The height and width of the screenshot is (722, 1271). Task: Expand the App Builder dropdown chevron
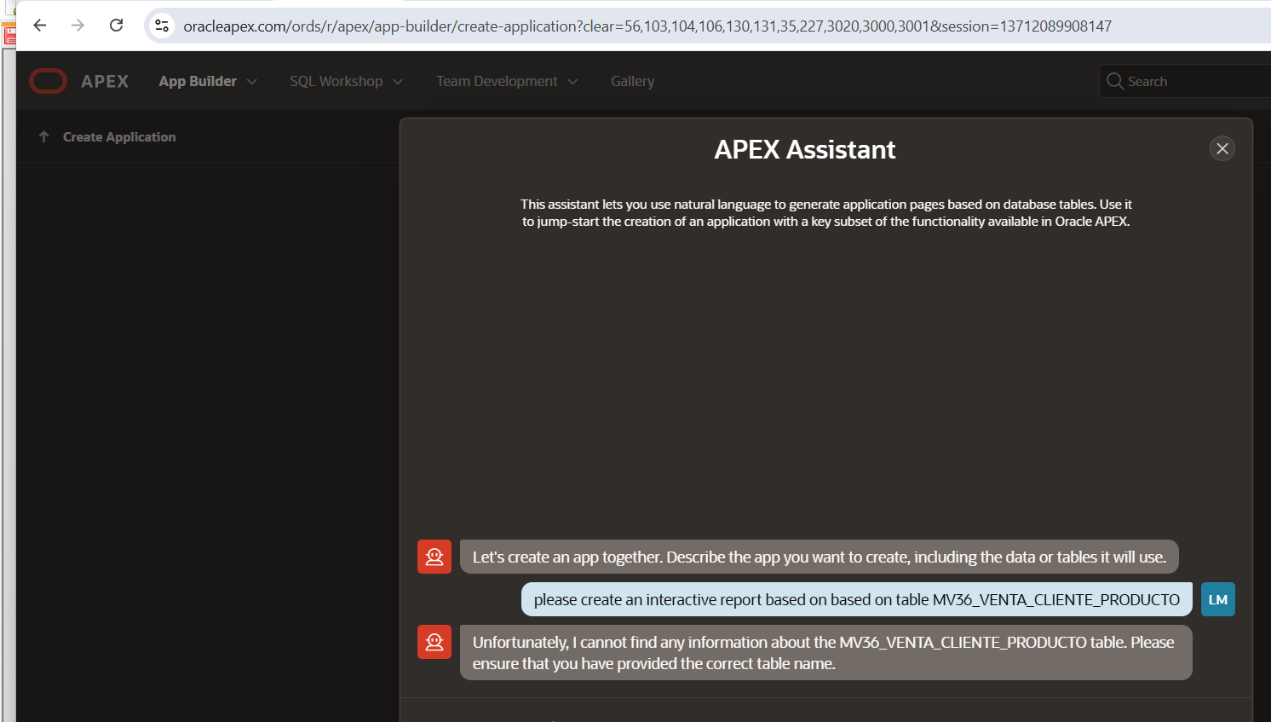pos(251,82)
